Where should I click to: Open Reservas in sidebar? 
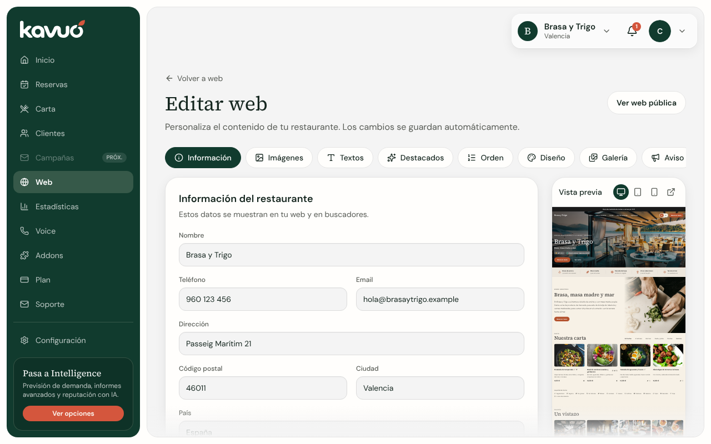(x=73, y=84)
